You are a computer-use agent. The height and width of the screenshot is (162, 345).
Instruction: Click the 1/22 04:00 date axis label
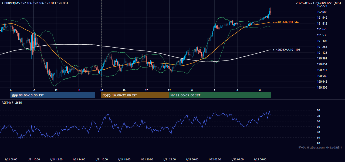coord(237,160)
